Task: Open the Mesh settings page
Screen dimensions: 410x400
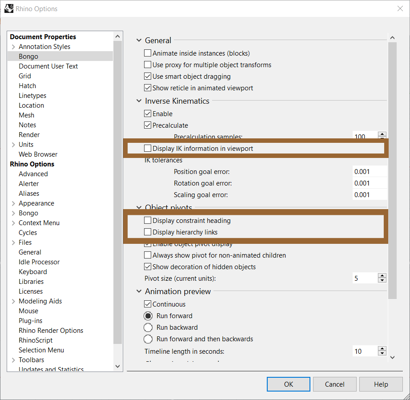Action: [26, 115]
